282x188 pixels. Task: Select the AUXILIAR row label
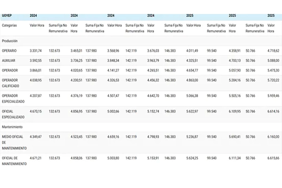coord(9,60)
